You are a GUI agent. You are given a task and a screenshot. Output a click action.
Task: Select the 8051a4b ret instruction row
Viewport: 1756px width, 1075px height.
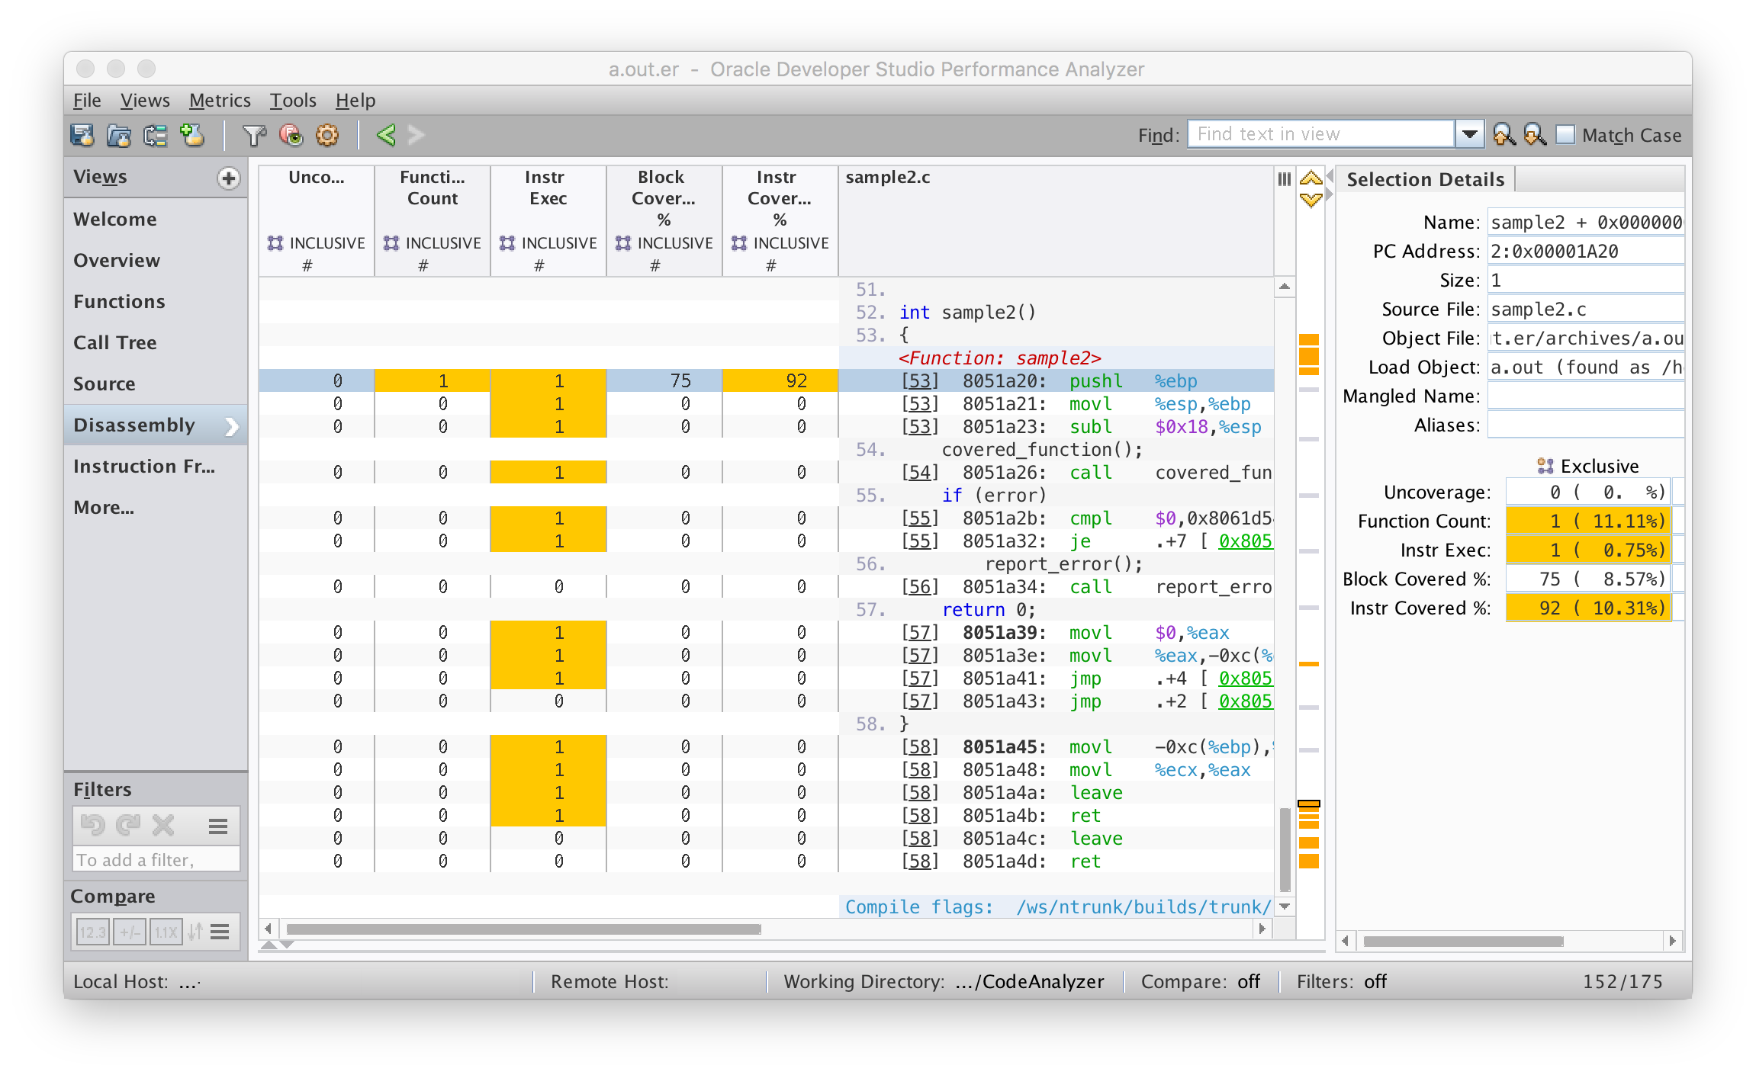click(766, 816)
